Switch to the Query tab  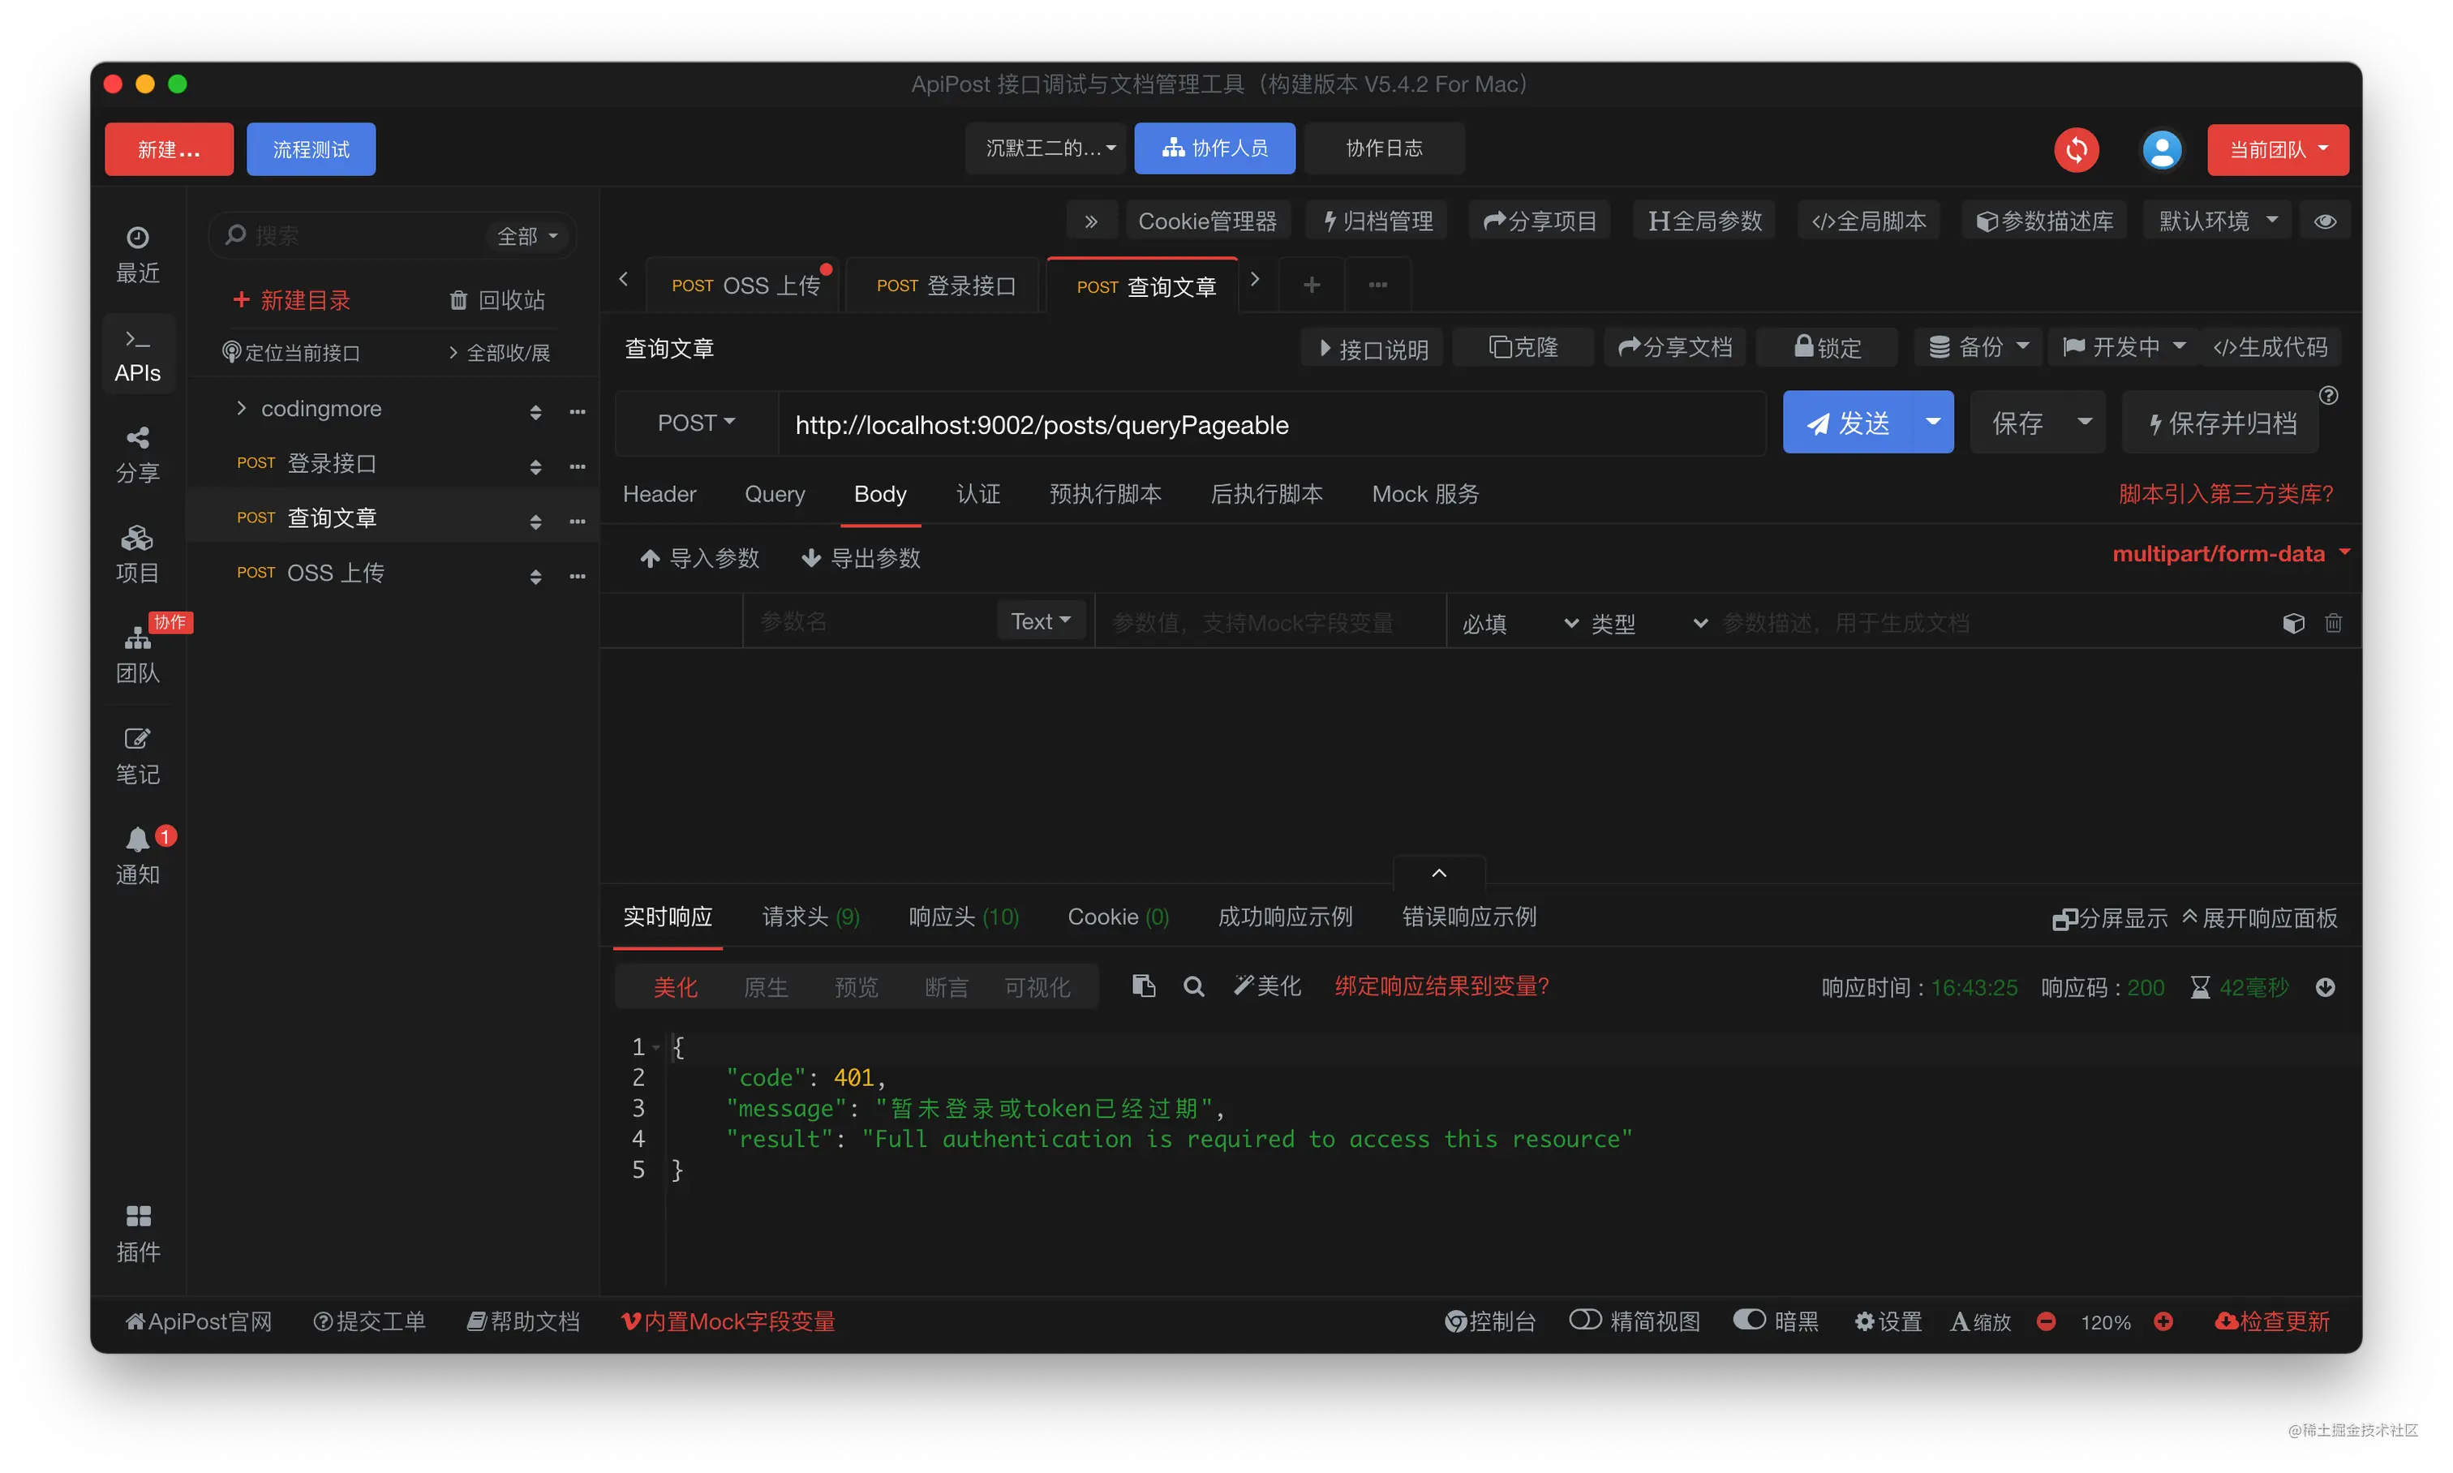pos(775,493)
